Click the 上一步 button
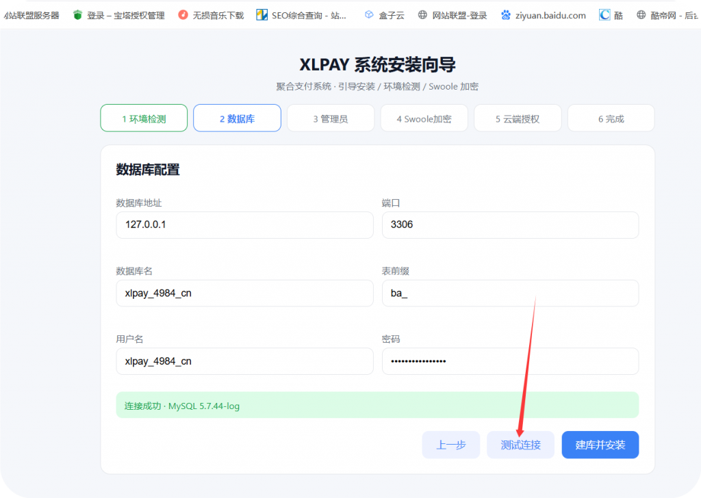This screenshot has width=701, height=498. coord(451,445)
